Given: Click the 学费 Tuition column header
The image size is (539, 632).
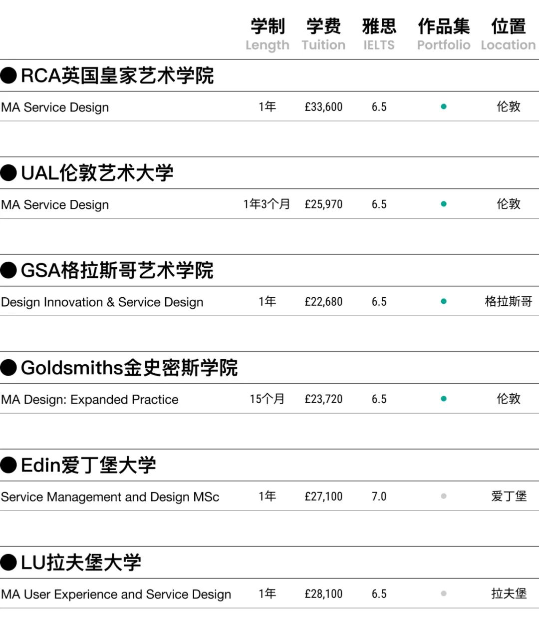Looking at the screenshot, I should tap(323, 34).
